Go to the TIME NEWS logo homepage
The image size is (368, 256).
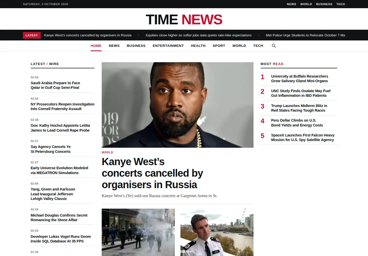pos(184,19)
